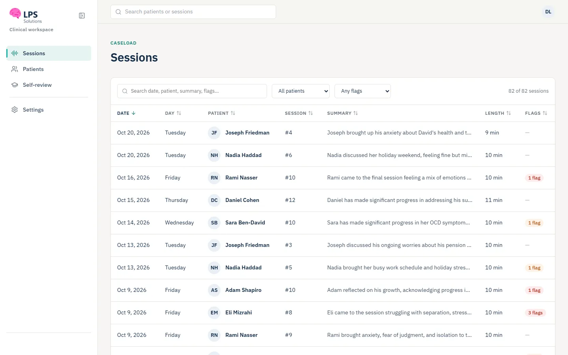Click the Patients people icon in sidebar
Viewport: 568px width, 355px height.
coord(15,69)
